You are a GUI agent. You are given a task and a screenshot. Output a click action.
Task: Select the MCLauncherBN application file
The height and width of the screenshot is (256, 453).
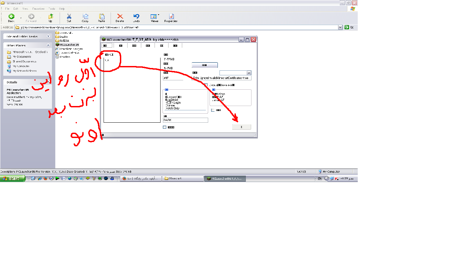[x=67, y=45]
